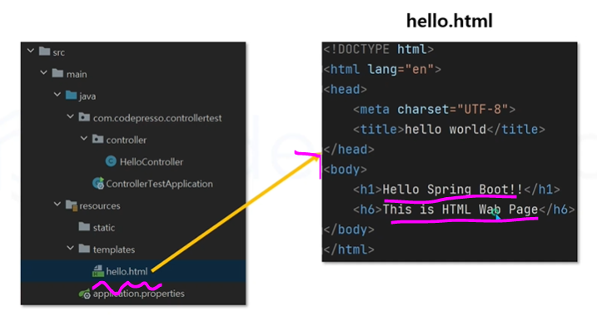The image size is (597, 321).
Task: Select the main folder label
Action: pyautogui.click(x=77, y=74)
